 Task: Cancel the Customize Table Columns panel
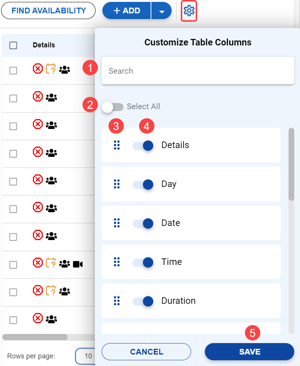[146, 352]
